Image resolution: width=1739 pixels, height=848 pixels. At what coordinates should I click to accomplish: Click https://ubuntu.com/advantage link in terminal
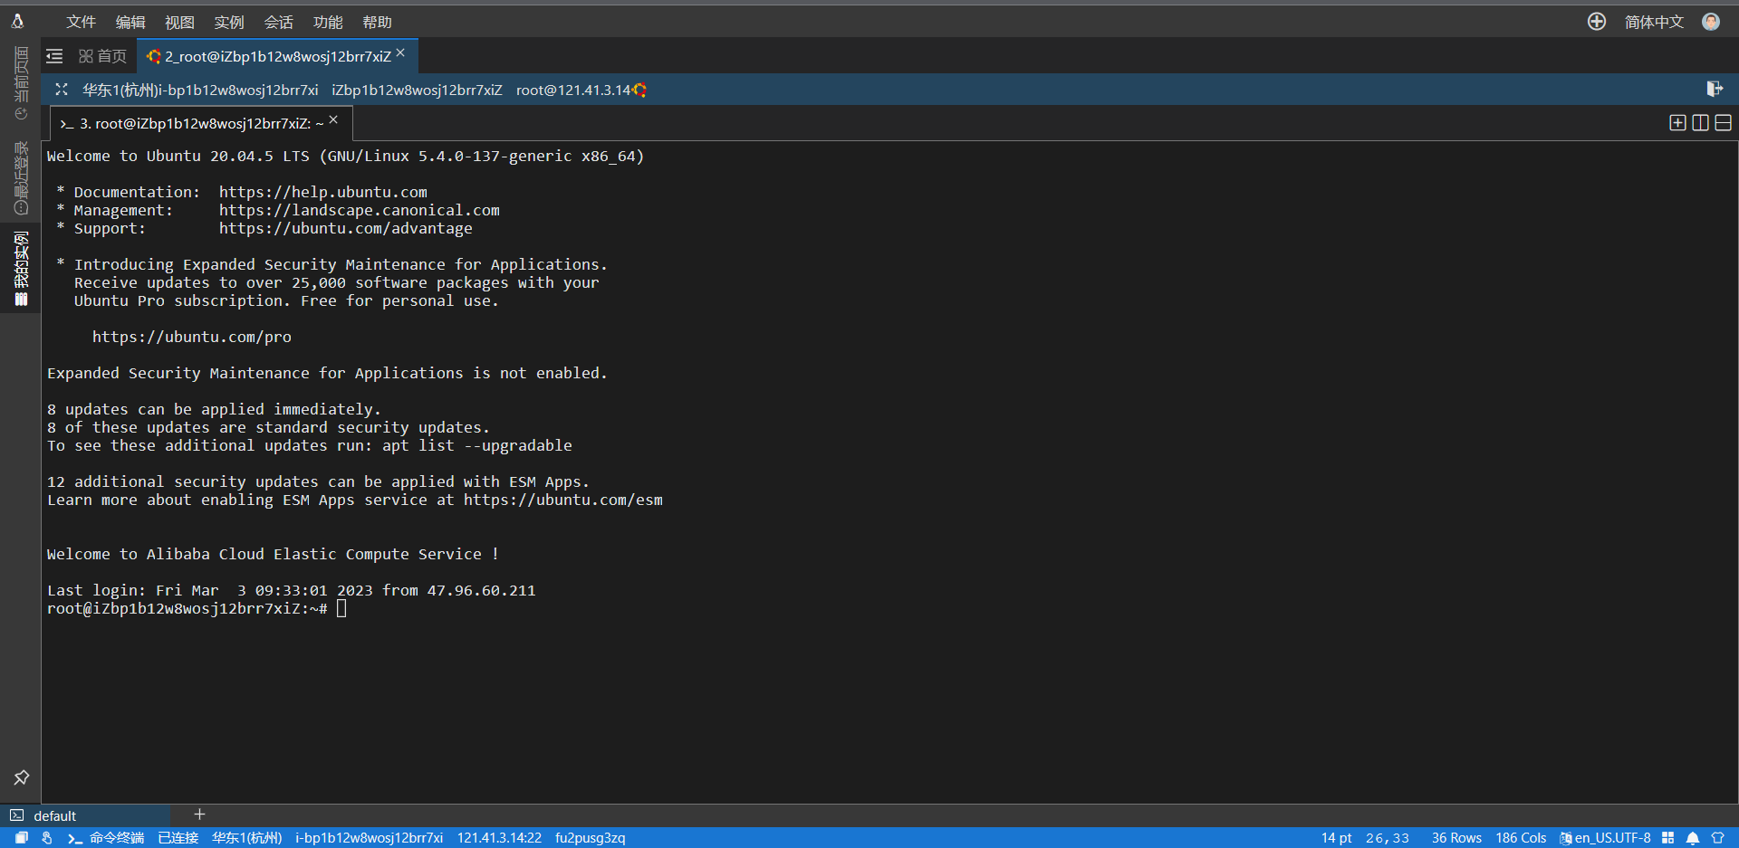[x=346, y=228]
